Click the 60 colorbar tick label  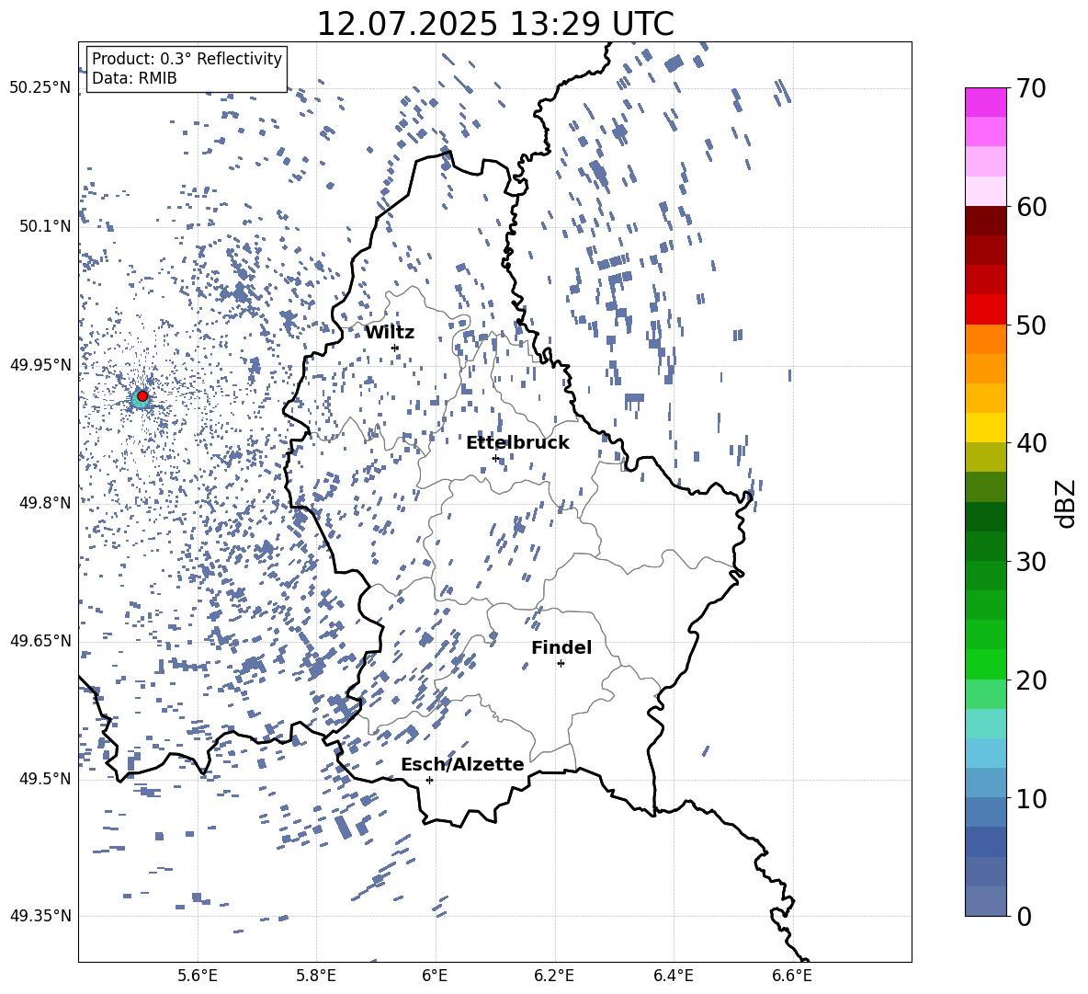[1031, 207]
